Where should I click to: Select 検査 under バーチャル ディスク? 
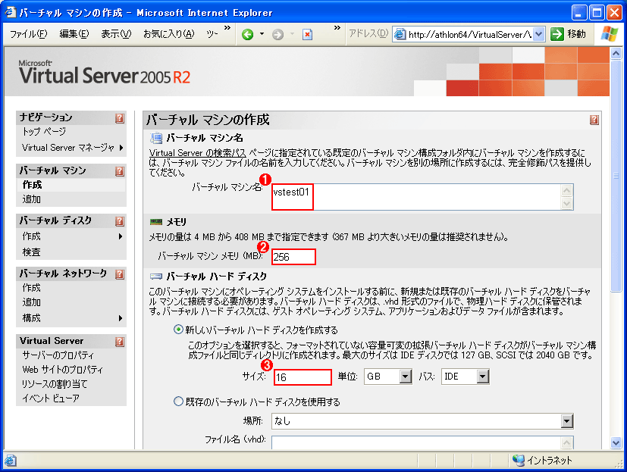(x=32, y=252)
